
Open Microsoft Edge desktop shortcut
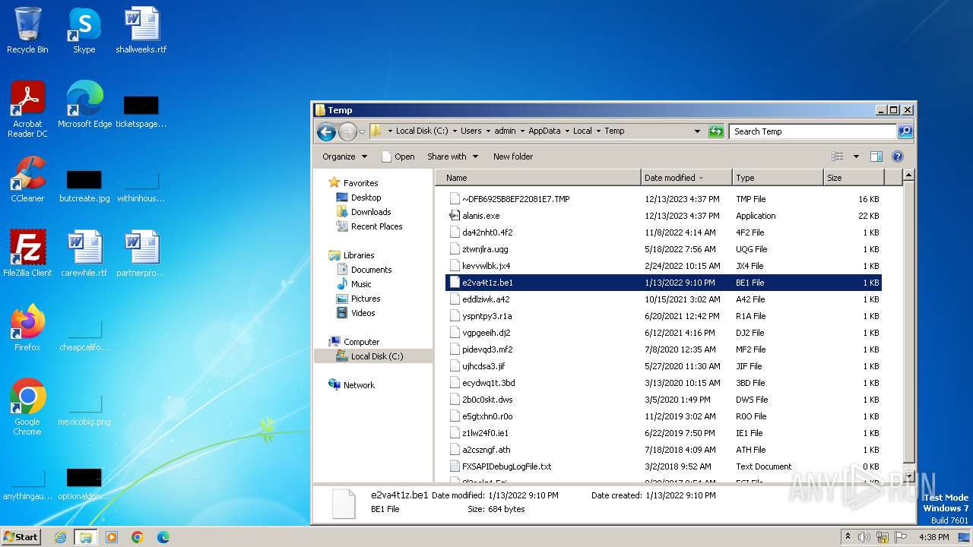(84, 105)
